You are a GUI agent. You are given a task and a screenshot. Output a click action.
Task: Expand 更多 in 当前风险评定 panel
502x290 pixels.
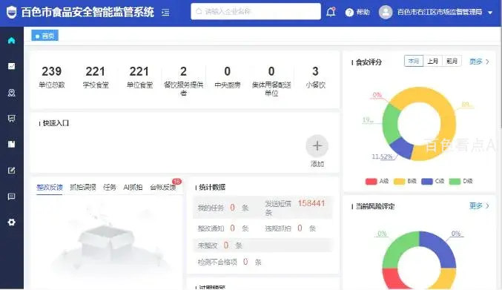coord(479,205)
